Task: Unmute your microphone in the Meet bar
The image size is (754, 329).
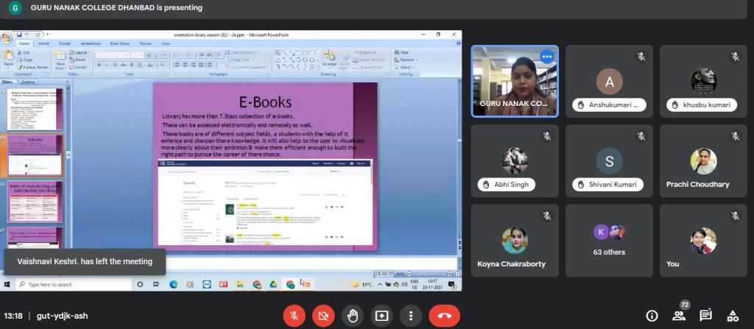Action: [295, 316]
